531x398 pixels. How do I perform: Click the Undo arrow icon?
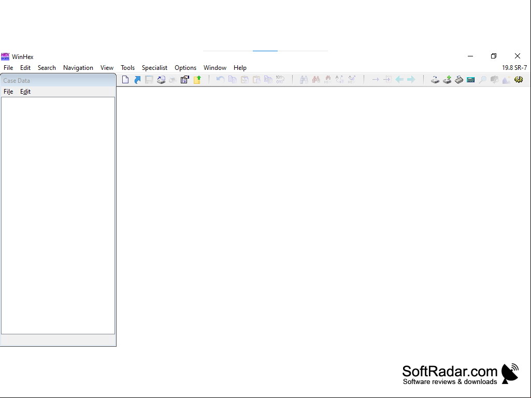coord(221,80)
